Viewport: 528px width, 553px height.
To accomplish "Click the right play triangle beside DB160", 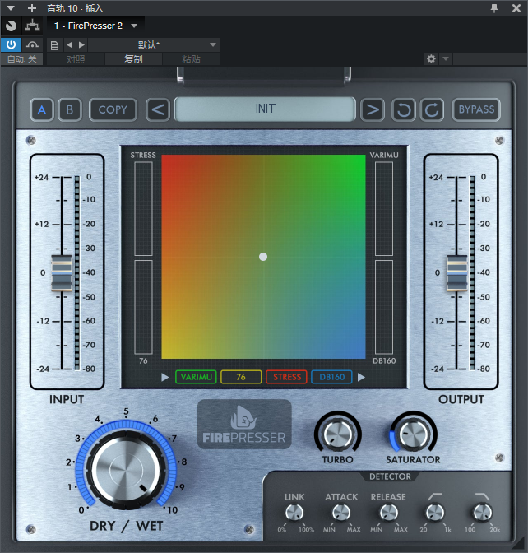I will pyautogui.click(x=361, y=377).
